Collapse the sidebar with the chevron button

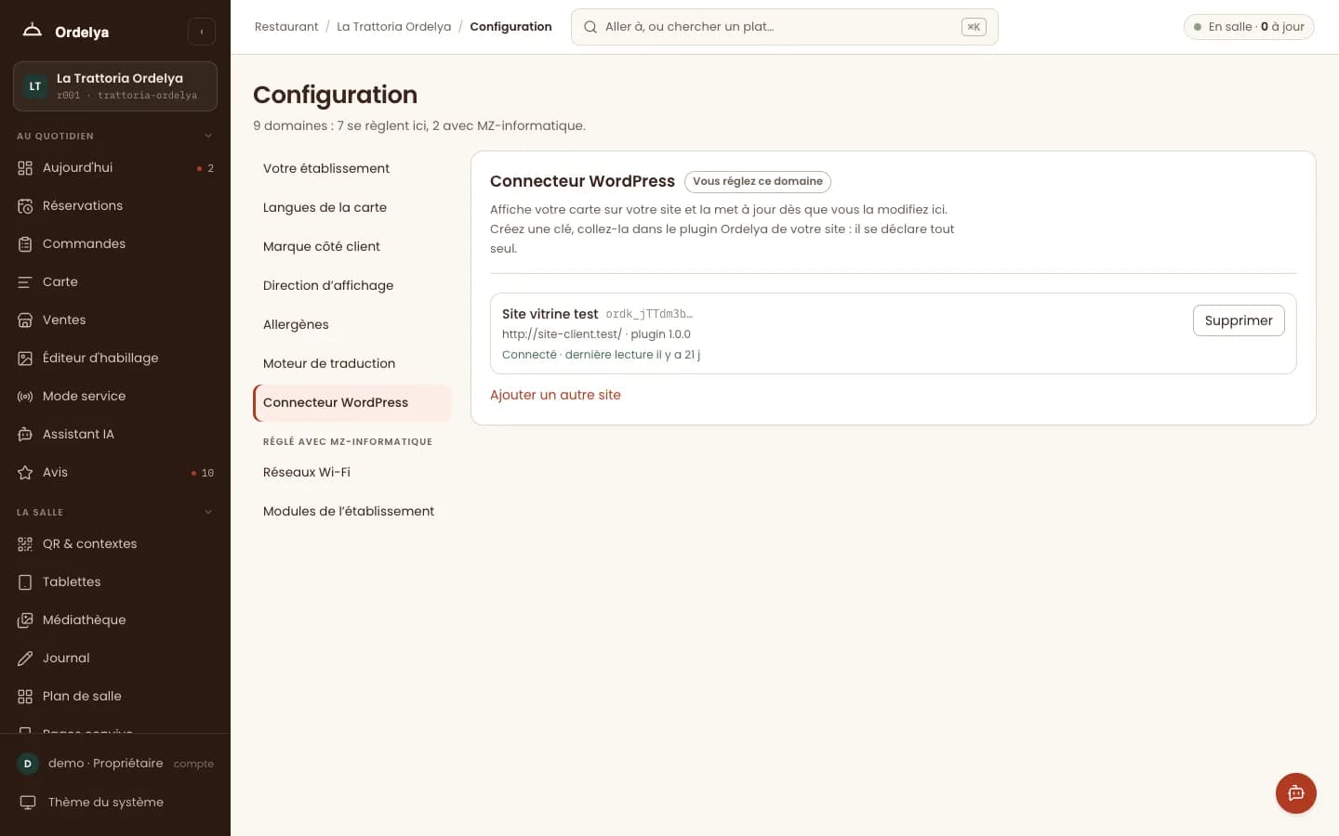click(x=202, y=32)
